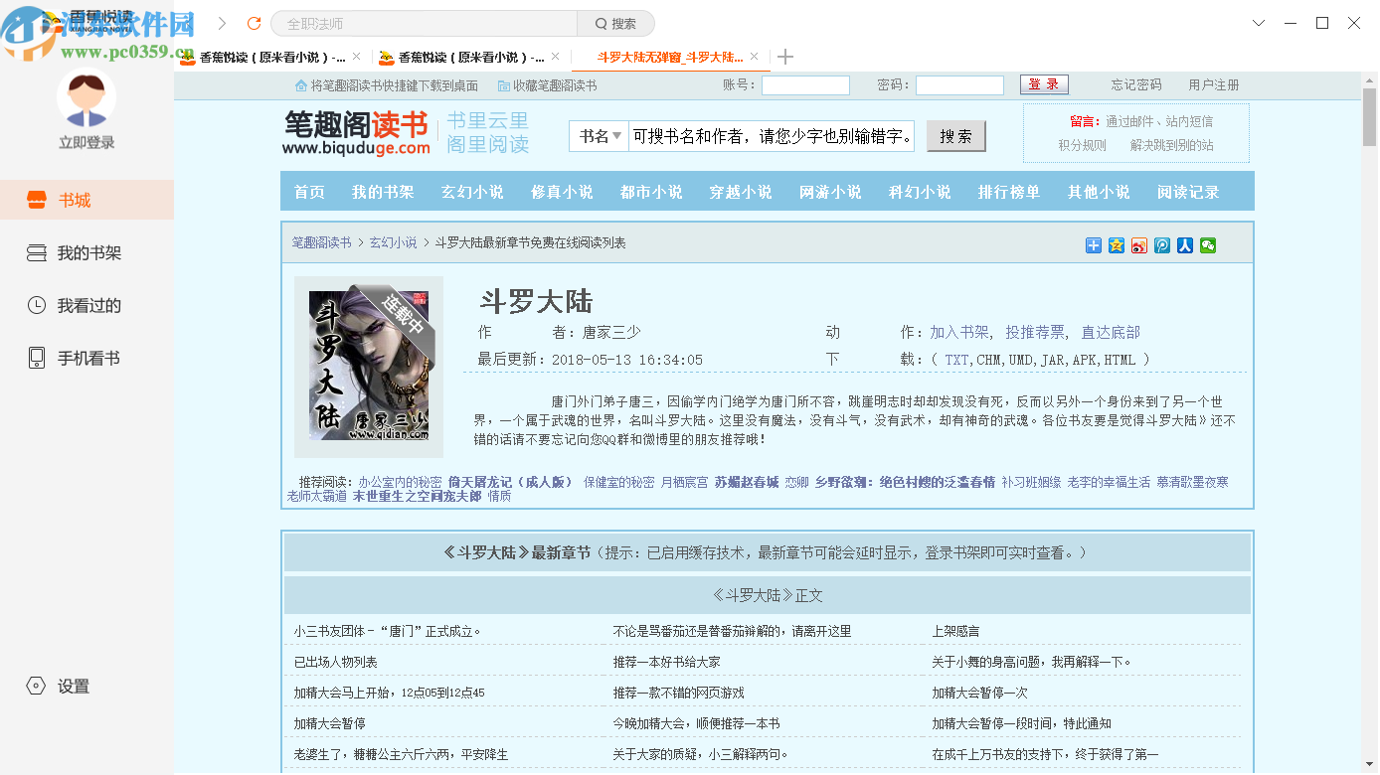Open the 书名 search type dropdown
The height and width of the screenshot is (775, 1380).
[x=598, y=135]
